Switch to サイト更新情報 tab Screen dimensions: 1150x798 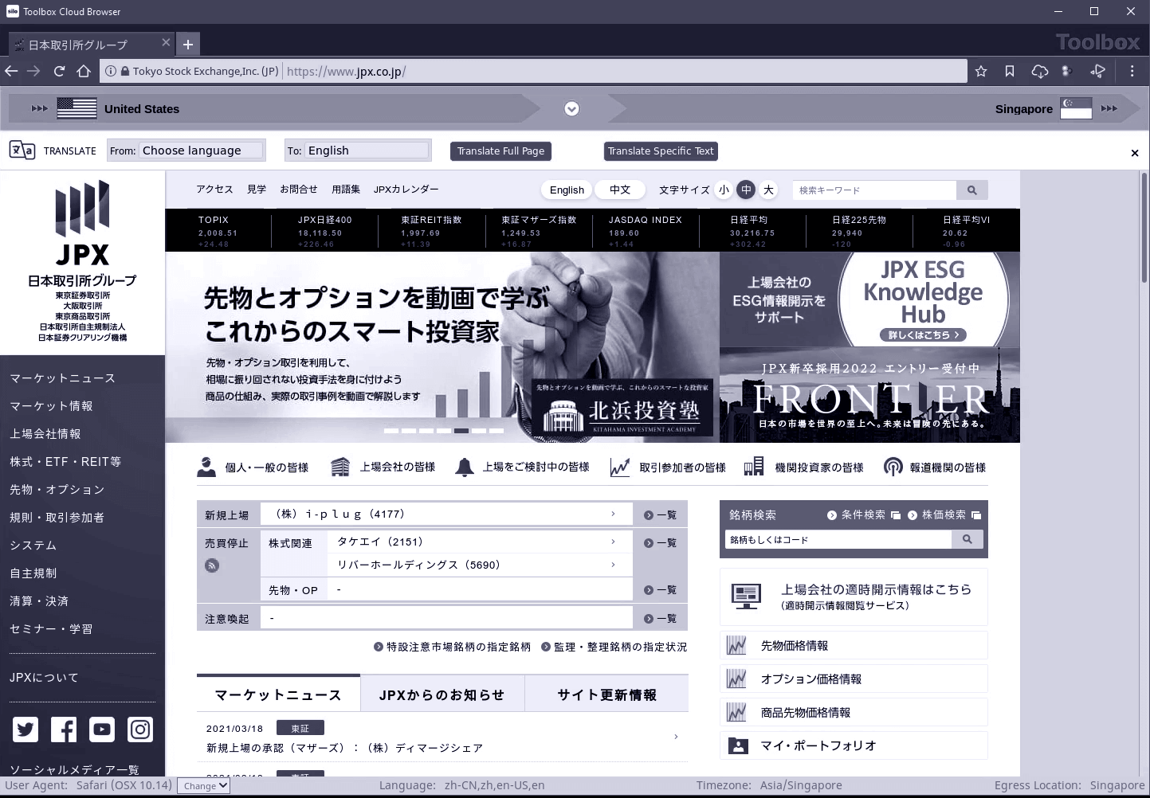[607, 694]
